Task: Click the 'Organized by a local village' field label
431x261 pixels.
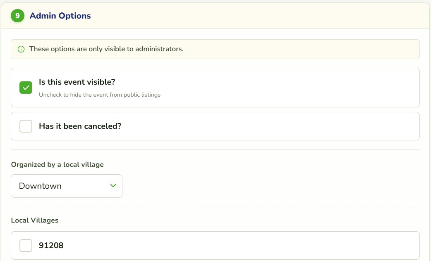Action: pyautogui.click(x=57, y=164)
